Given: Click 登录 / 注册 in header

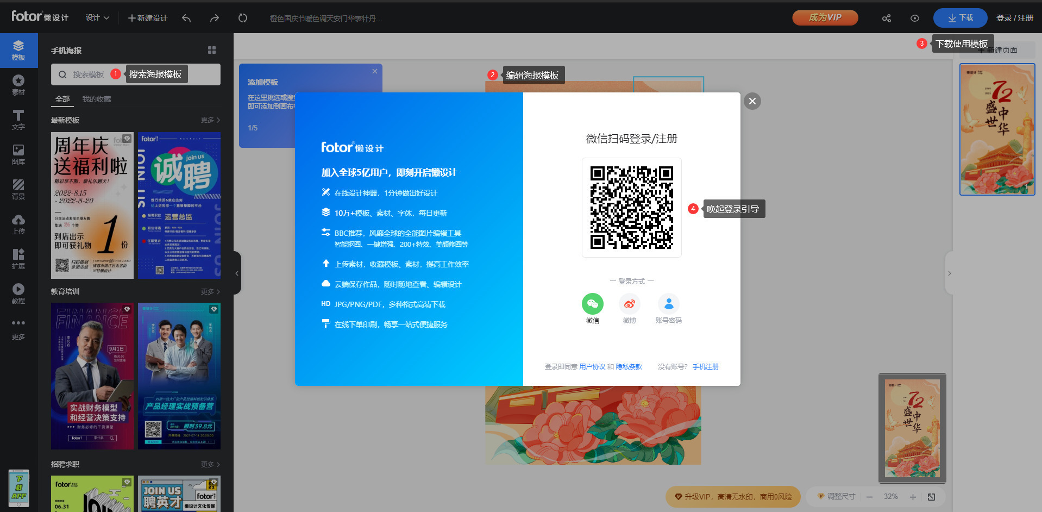Looking at the screenshot, I should click(x=1014, y=18).
